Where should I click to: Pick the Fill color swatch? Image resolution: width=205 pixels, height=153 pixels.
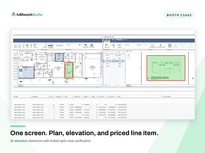[x=51, y=44]
